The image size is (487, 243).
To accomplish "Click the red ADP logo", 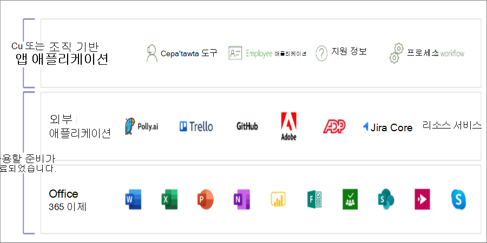I will pos(334,127).
